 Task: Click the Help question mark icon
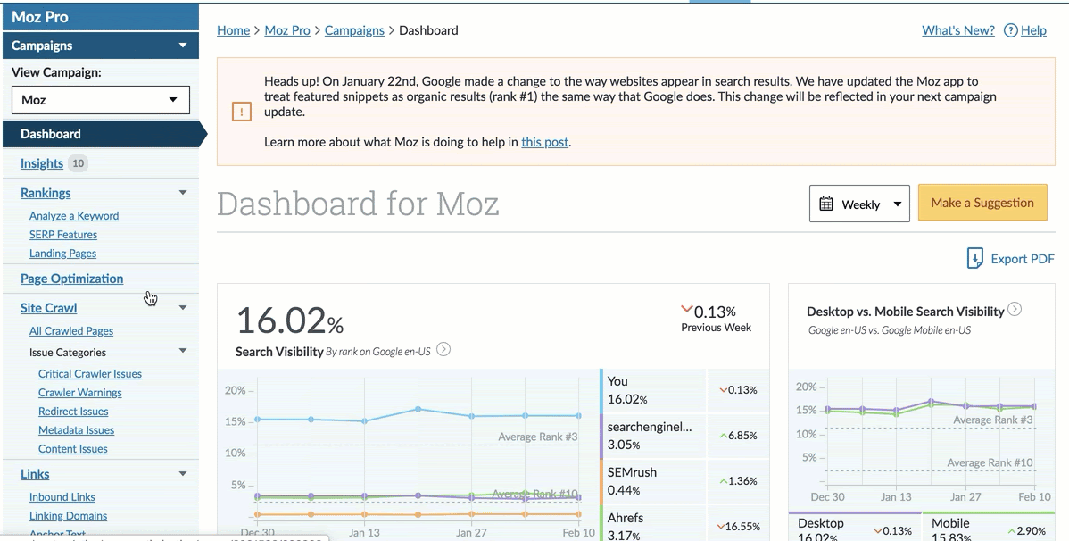click(x=1010, y=30)
